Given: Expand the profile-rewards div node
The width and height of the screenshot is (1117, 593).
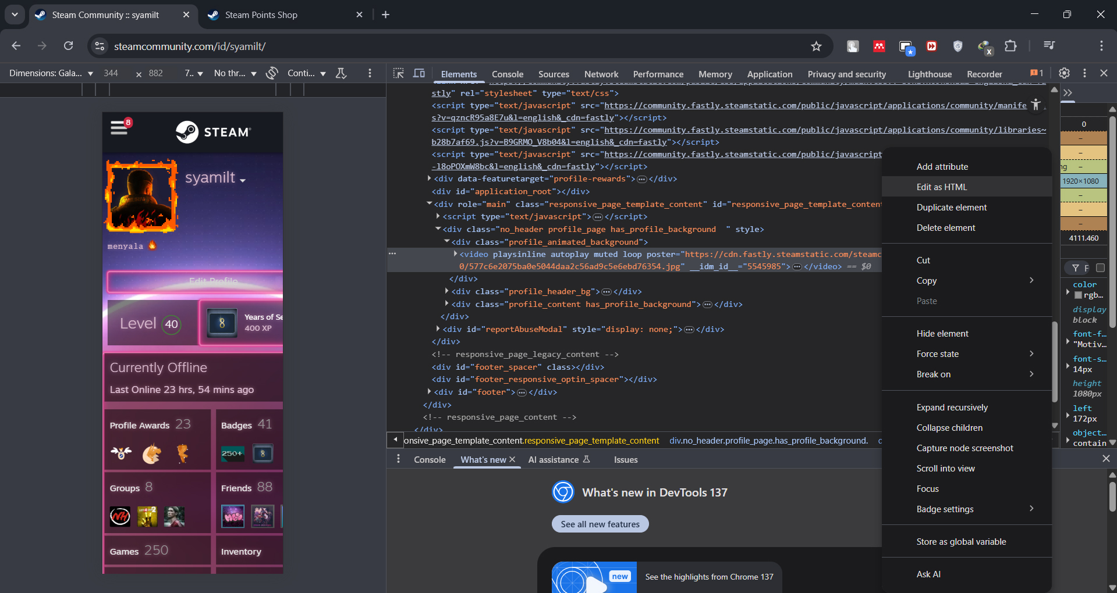Looking at the screenshot, I should coord(430,178).
